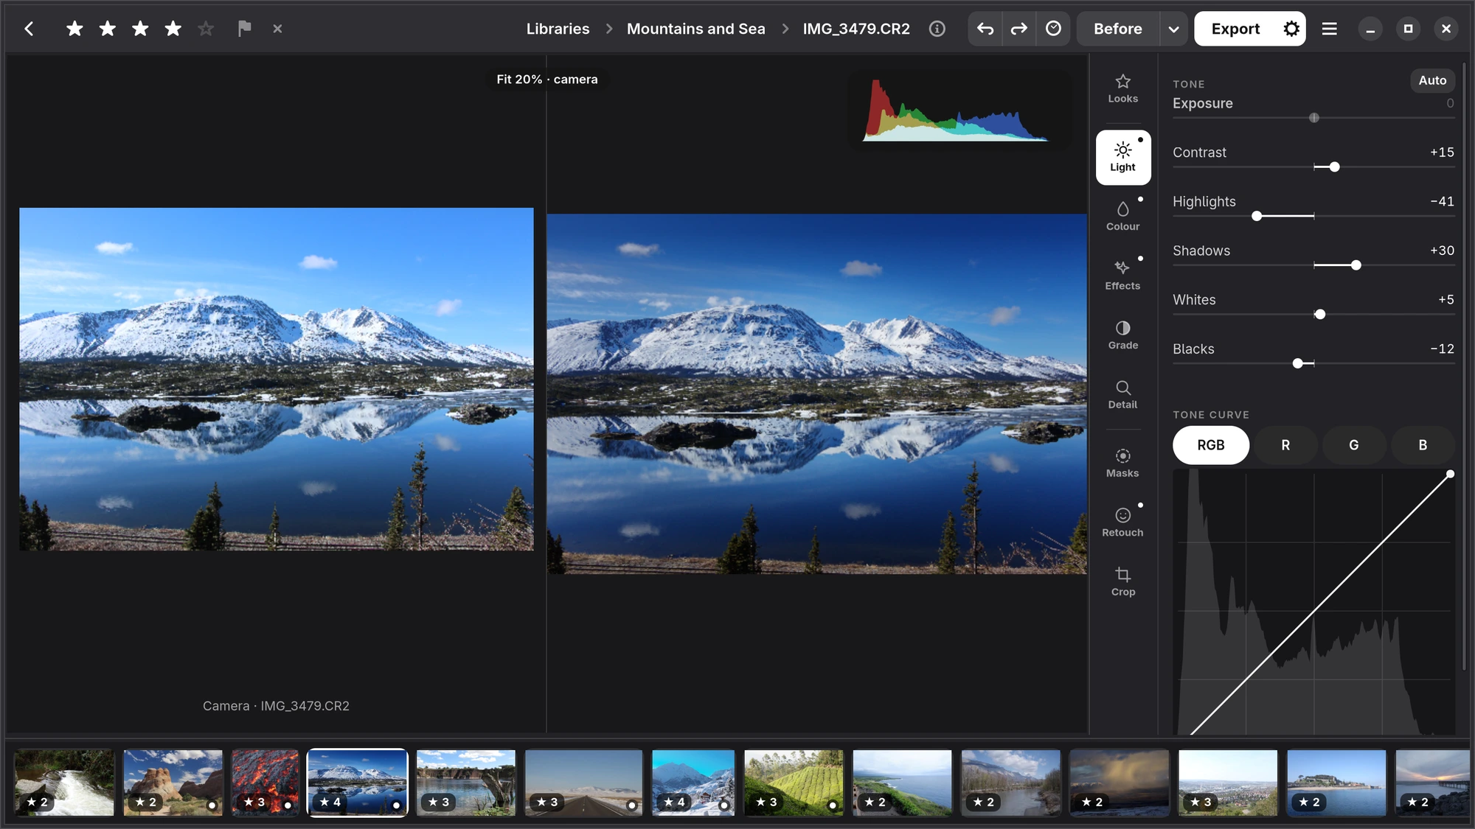Click the Blacks slider handle
Viewport: 1475px width, 829px height.
click(1297, 363)
